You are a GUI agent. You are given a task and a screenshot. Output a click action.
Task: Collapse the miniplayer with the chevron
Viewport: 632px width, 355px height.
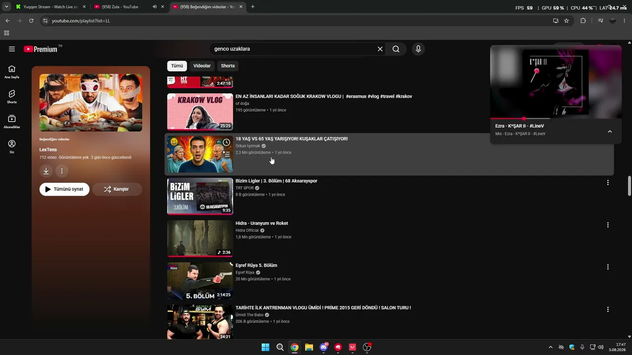coord(610,131)
